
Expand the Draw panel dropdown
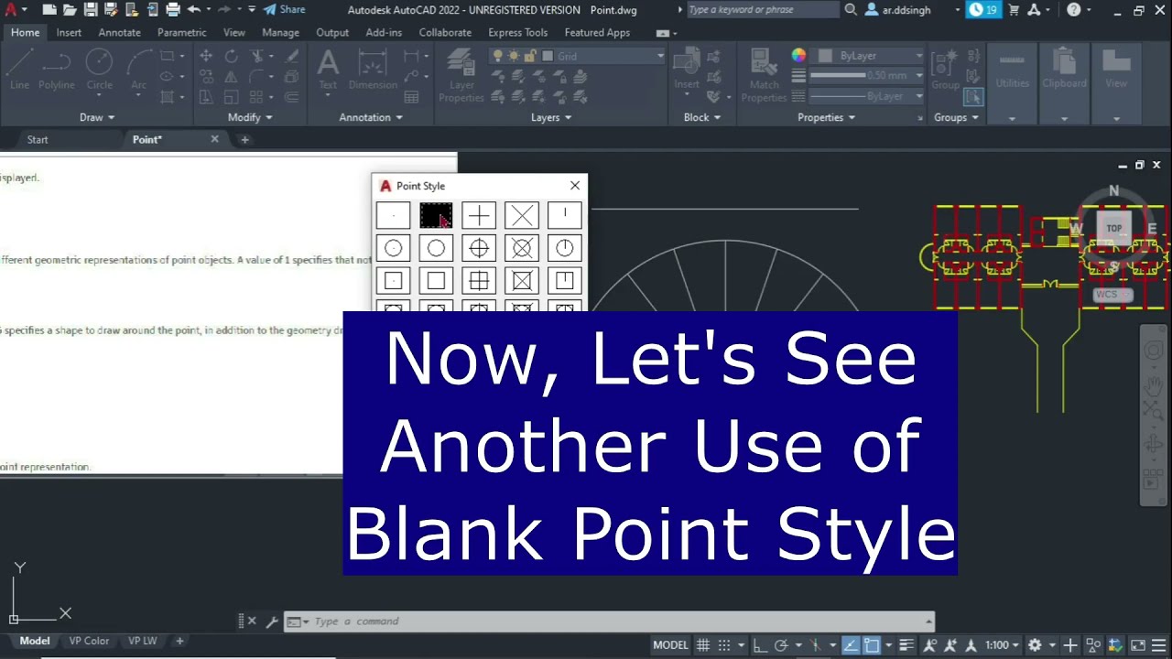coord(97,117)
